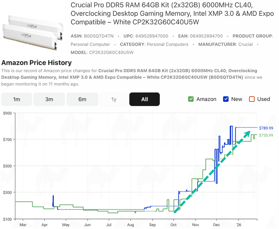Image resolution: width=279 pixels, height=229 pixels.
Task: Toggle the New price checkbox
Action: [x=225, y=99]
